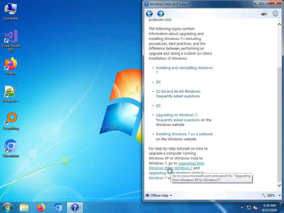
Task: Open the Offline Help dropdown menu
Action: pyautogui.click(x=159, y=196)
